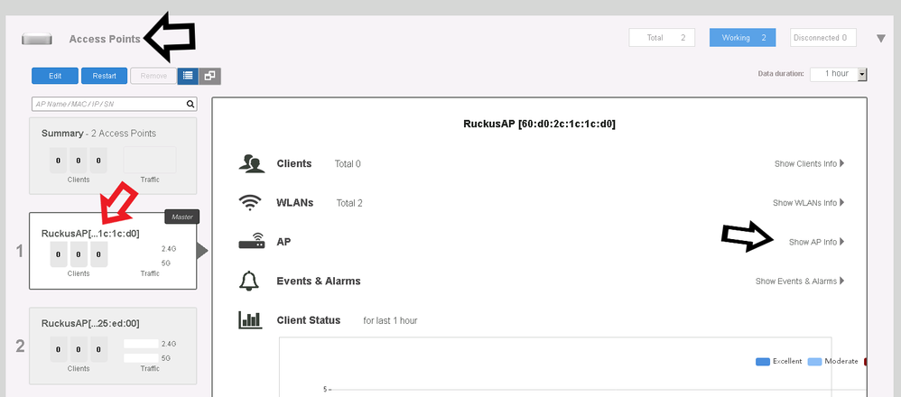901x397 pixels.
Task: Click the search magnifier icon
Action: [190, 104]
